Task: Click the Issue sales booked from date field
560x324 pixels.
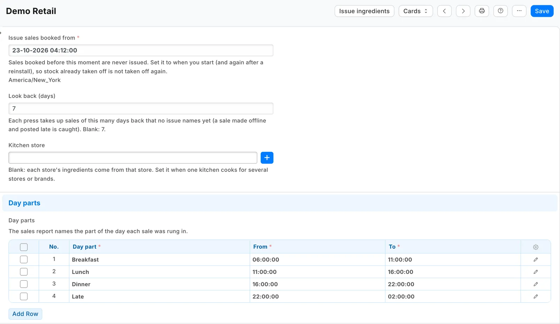Action: (141, 50)
